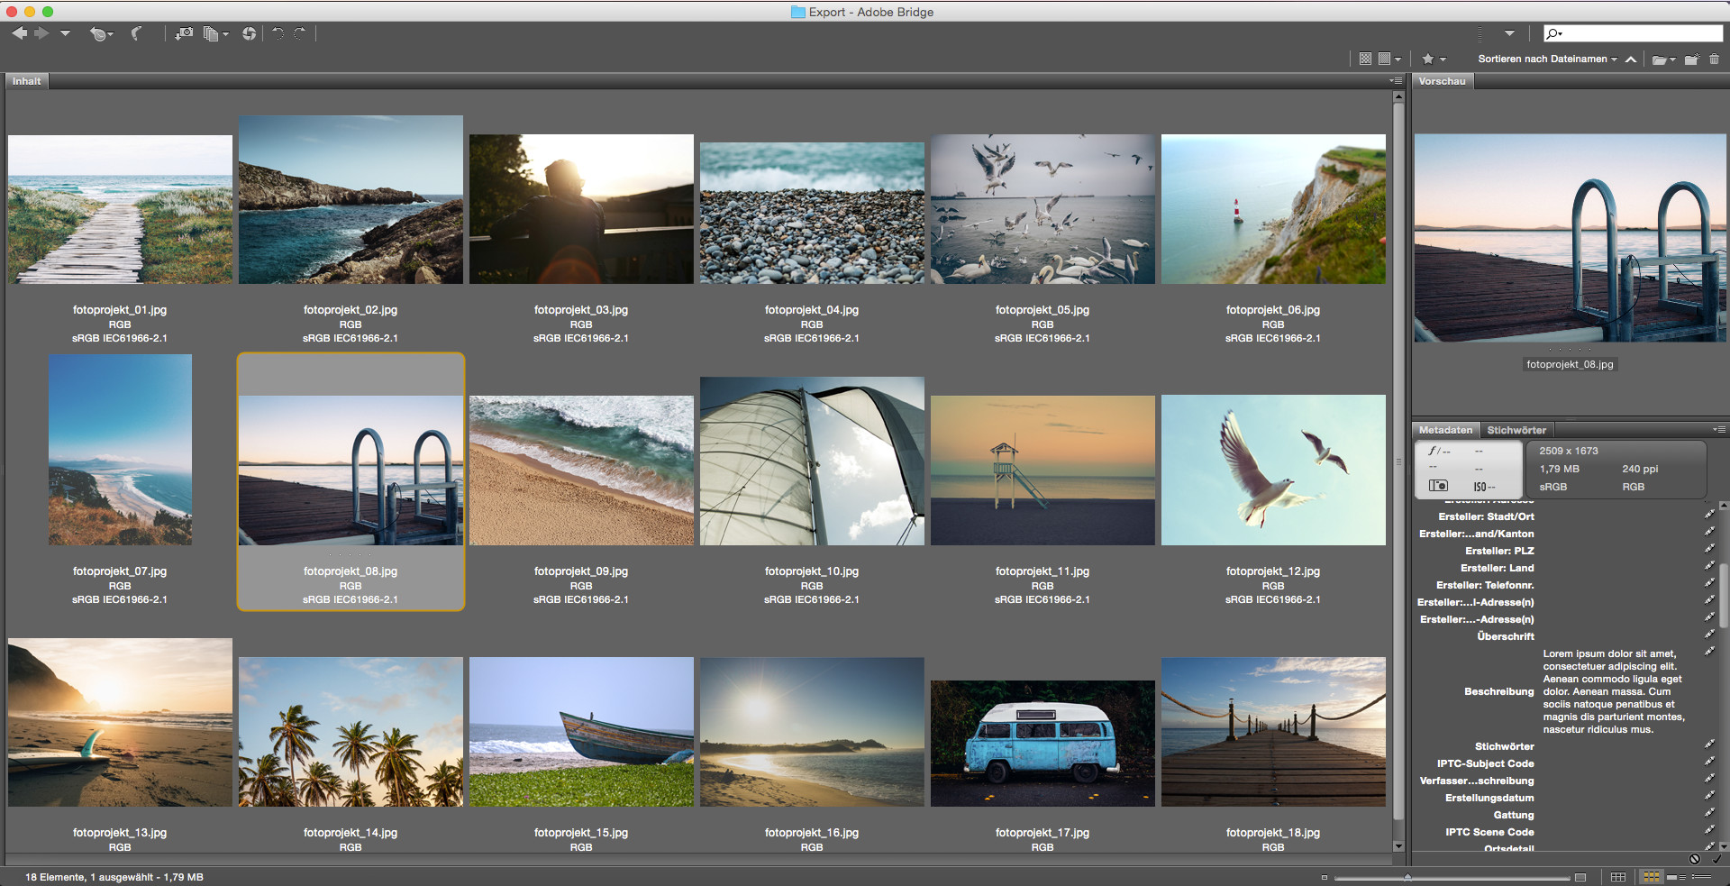Select the fotoprojekt_17.jpg van thumbnail
This screenshot has width=1730, height=886.
[1043, 732]
